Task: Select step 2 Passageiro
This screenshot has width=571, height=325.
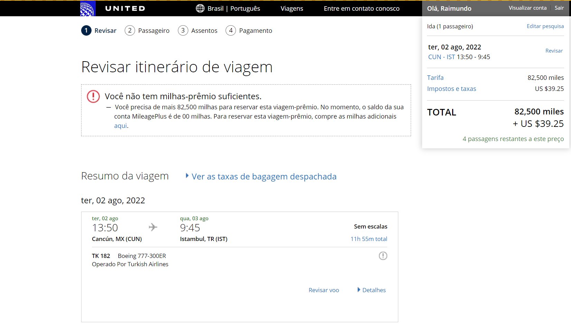Action: tap(147, 30)
